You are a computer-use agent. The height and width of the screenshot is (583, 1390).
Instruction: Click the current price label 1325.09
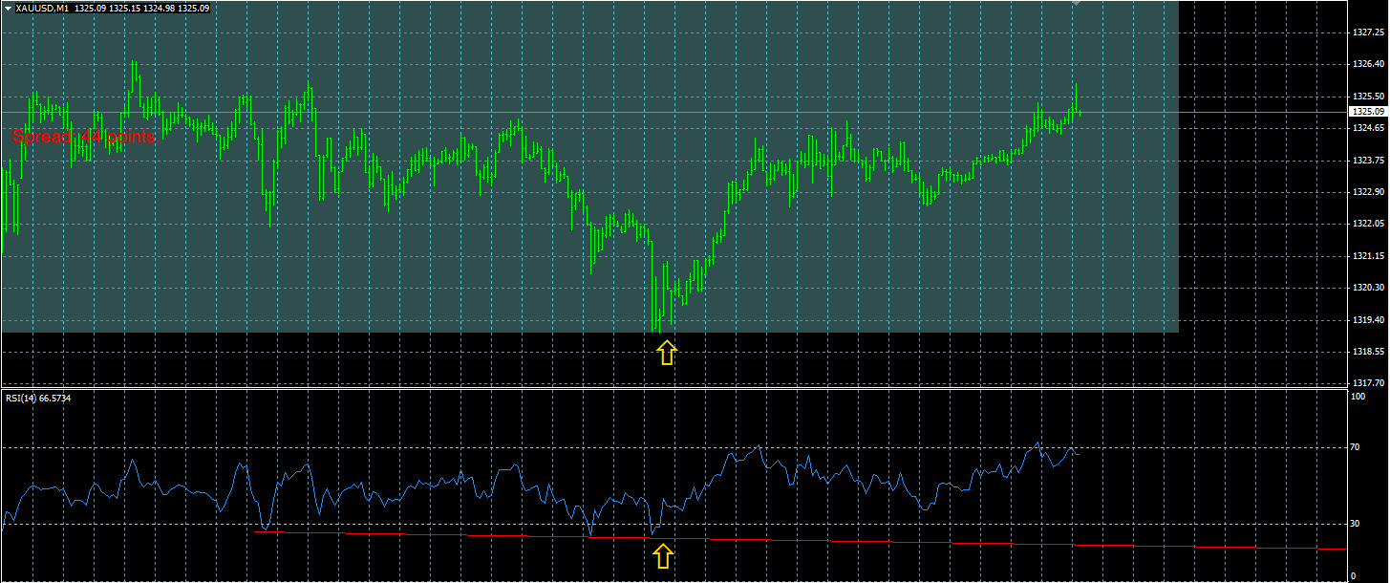(x=1369, y=112)
